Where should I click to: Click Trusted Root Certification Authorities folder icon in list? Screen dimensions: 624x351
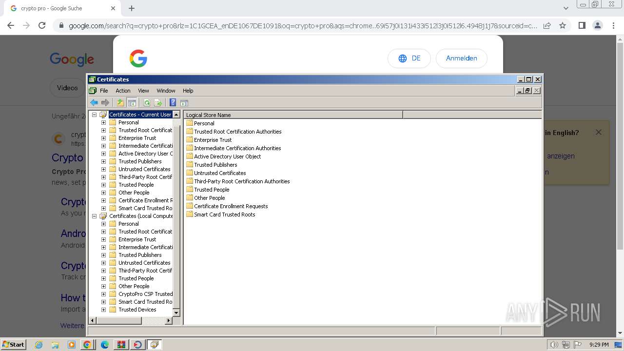coord(190,132)
